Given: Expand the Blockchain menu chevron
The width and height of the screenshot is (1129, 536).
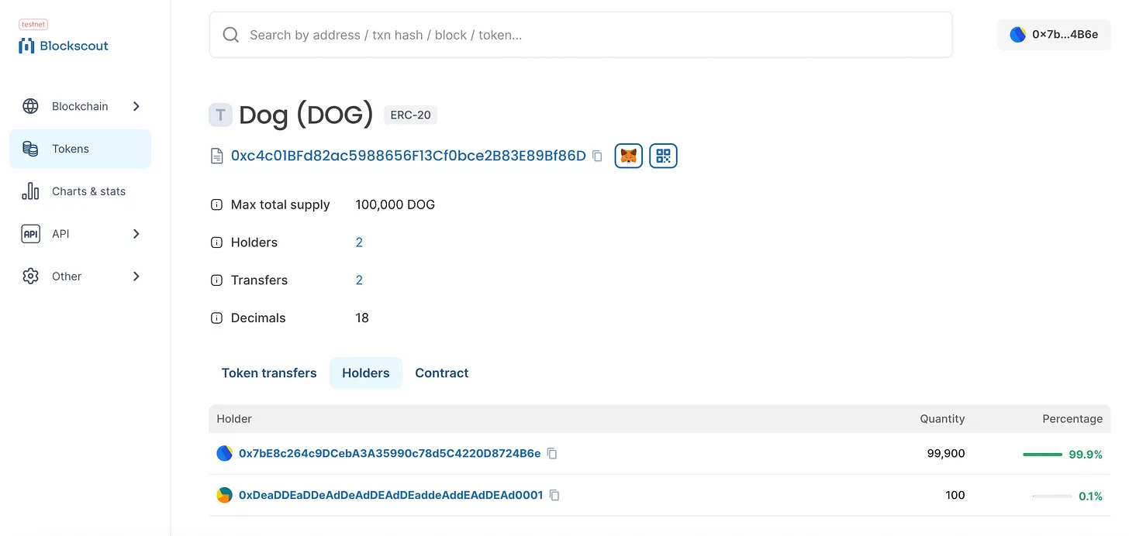Looking at the screenshot, I should click(136, 106).
